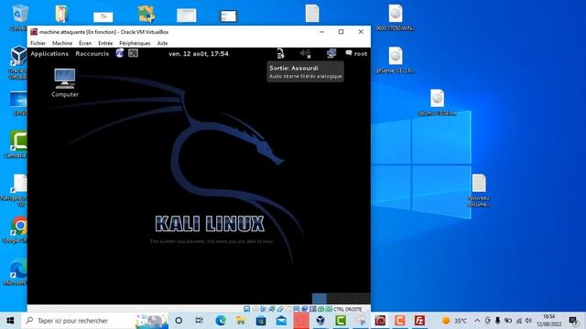The height and width of the screenshot is (329, 586).
Task: Open the Recycle Bin on the desktop
Action: [19, 17]
